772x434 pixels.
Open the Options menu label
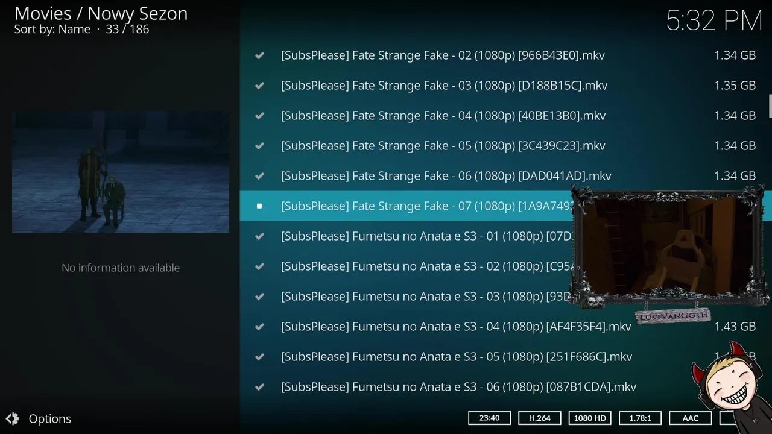(50, 418)
